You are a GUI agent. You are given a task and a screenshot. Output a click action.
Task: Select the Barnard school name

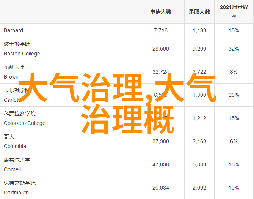click(13, 30)
